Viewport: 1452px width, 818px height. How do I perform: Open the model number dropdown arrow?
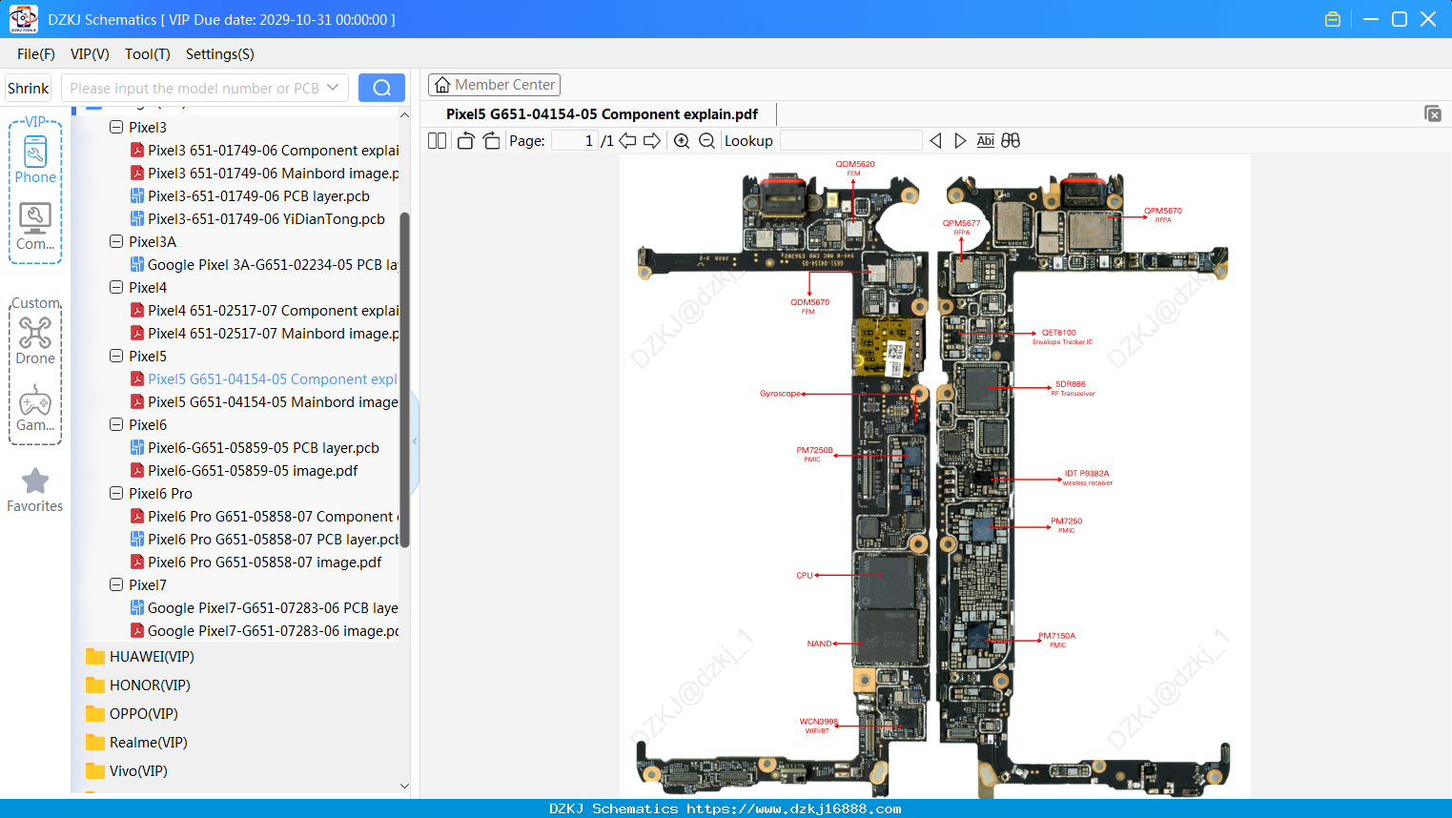(x=333, y=88)
